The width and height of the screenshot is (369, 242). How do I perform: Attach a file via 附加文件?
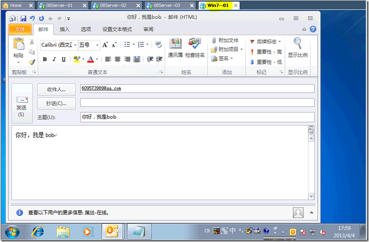[x=225, y=41]
